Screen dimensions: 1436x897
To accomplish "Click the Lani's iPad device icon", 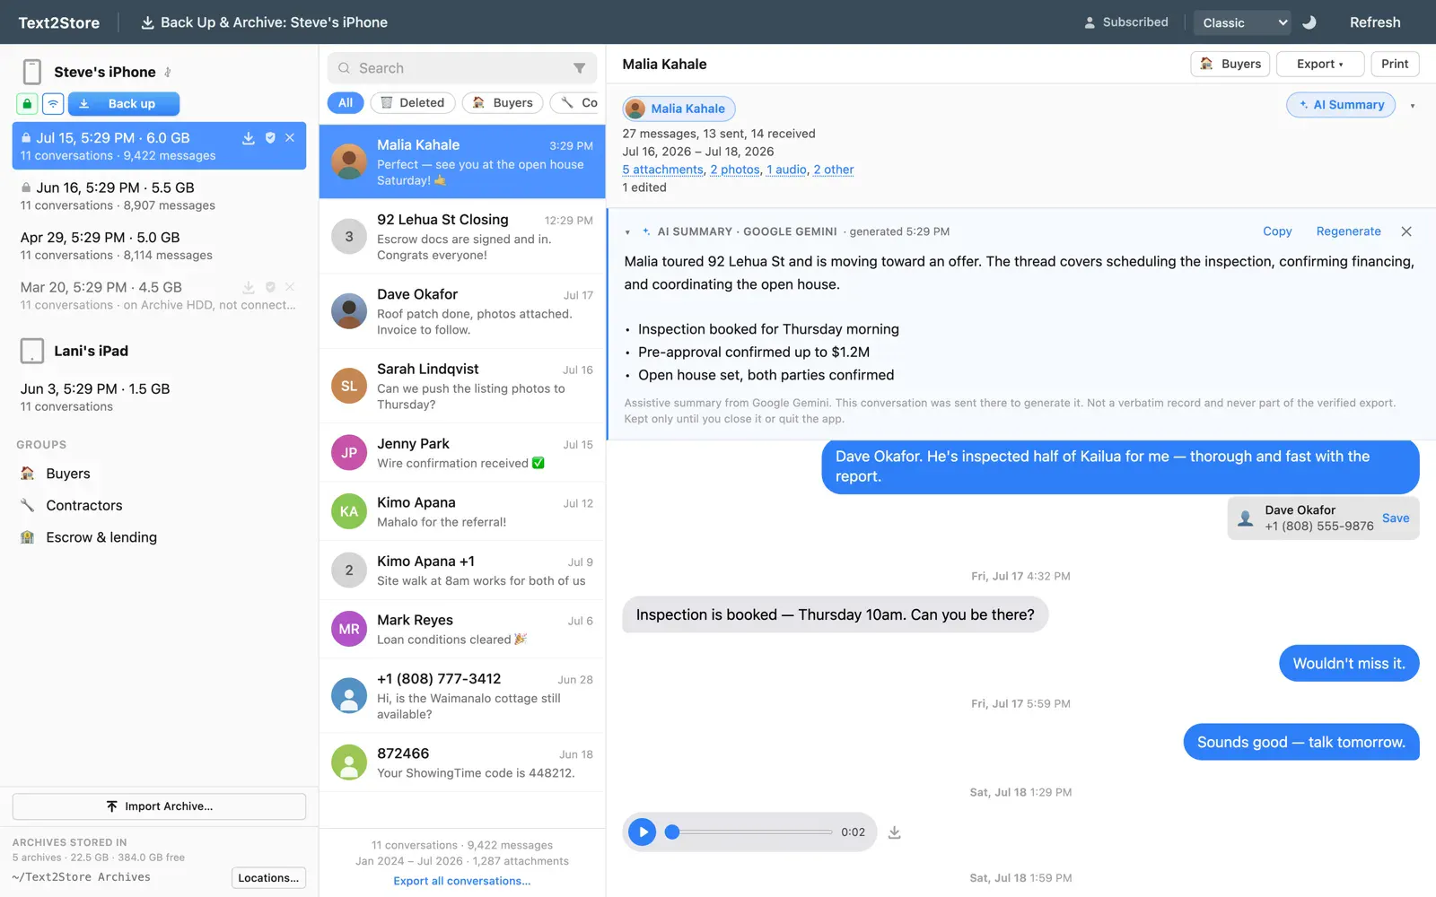I will coord(32,351).
